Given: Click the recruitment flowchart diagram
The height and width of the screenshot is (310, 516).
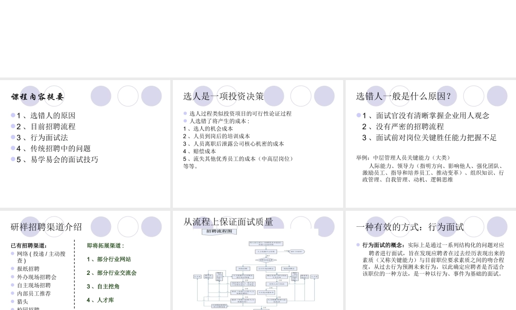Looking at the screenshot, I should pyautogui.click(x=256, y=275).
